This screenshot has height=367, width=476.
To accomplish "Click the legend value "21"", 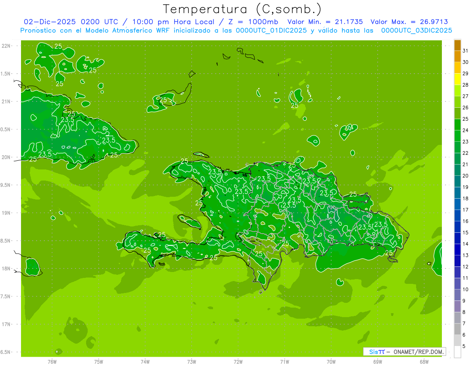I will click(465, 164).
